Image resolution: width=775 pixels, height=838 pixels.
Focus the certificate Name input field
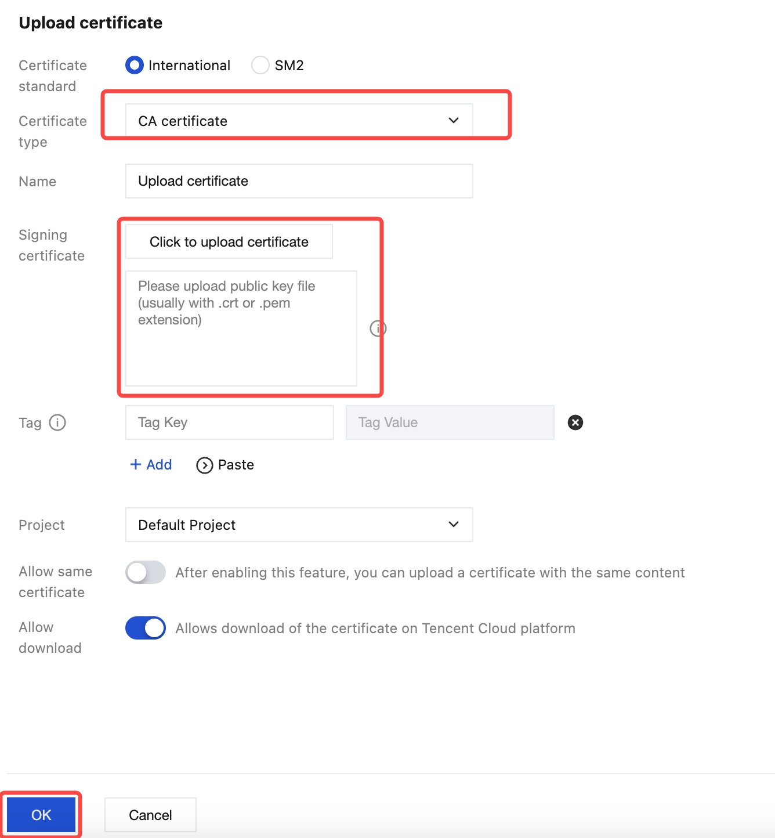coord(299,181)
